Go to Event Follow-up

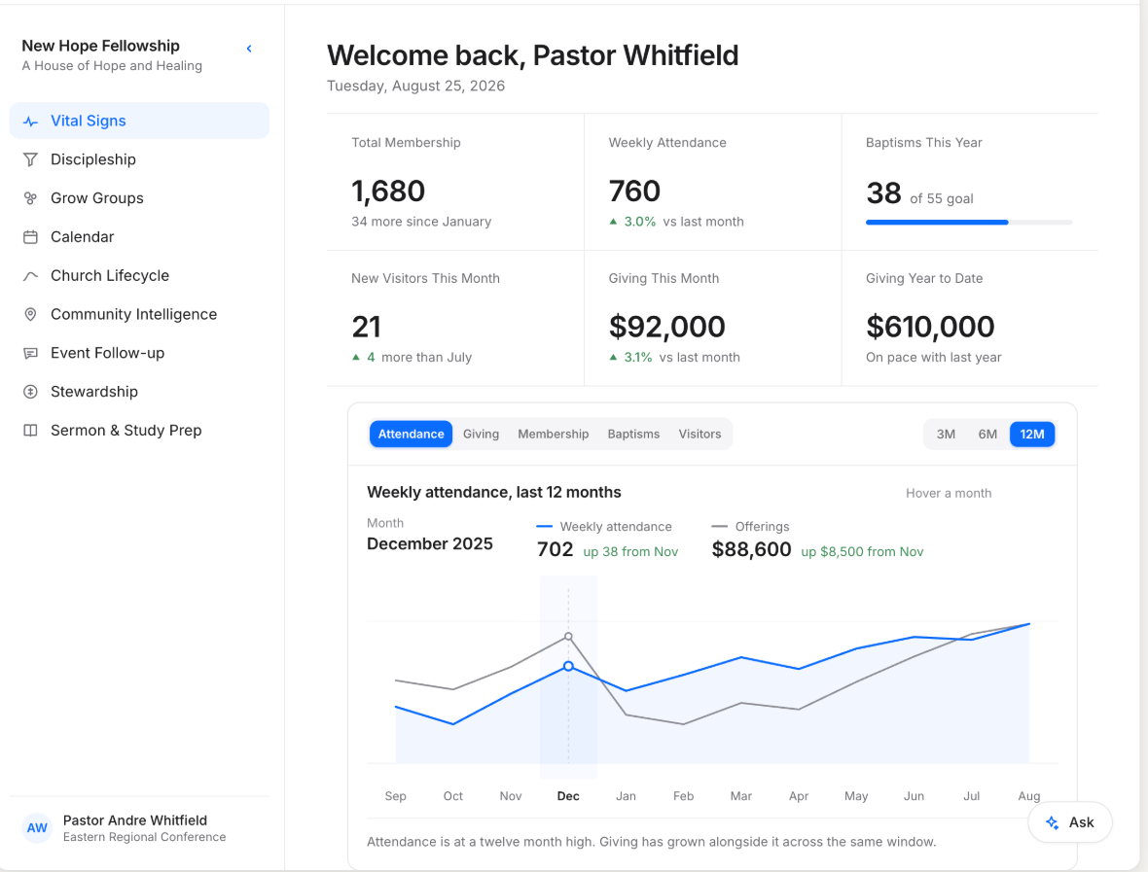[x=139, y=353]
